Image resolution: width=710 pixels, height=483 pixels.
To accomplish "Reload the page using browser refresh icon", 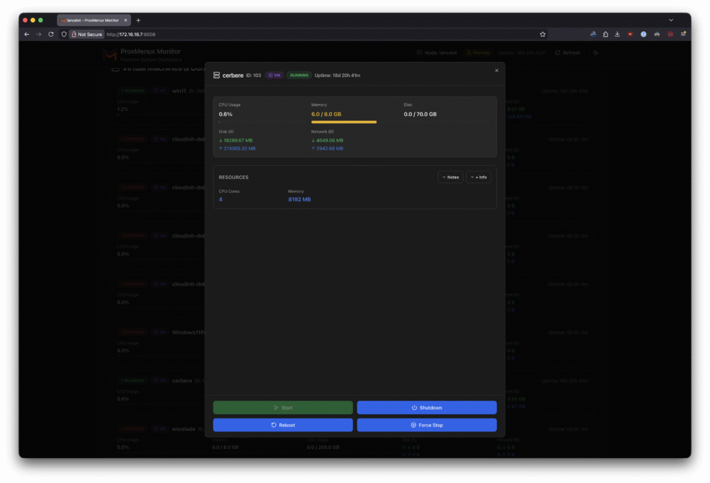I will pyautogui.click(x=51, y=34).
